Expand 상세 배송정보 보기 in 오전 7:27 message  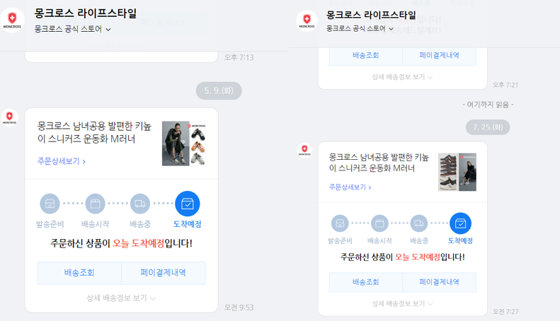402,303
